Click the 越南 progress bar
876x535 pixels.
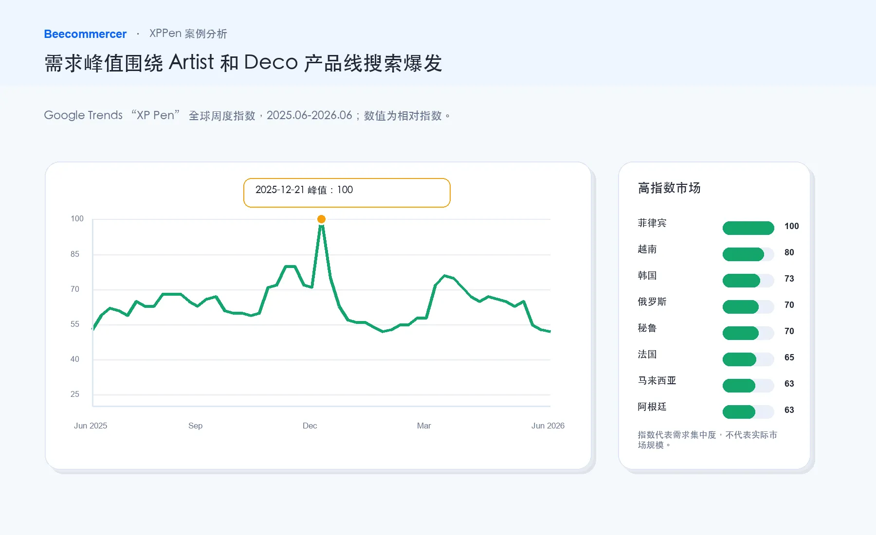pos(748,254)
